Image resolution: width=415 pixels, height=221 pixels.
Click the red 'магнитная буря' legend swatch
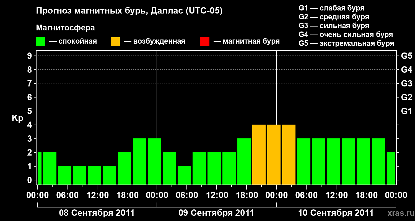pos(205,42)
